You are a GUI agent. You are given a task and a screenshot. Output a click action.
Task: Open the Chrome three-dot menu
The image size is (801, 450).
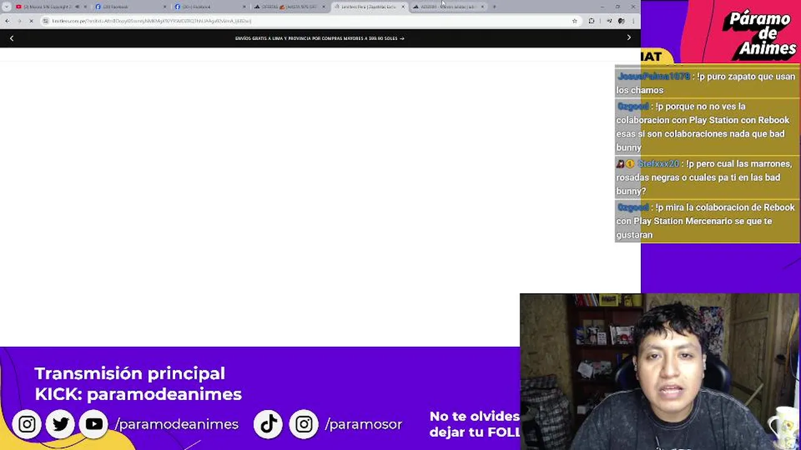pos(633,21)
